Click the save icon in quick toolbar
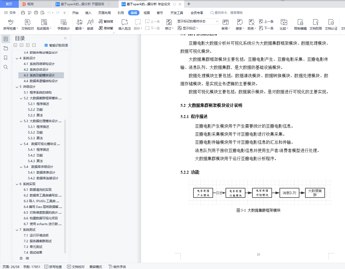This screenshot has width=345, height=269. pyautogui.click(x=23, y=13)
